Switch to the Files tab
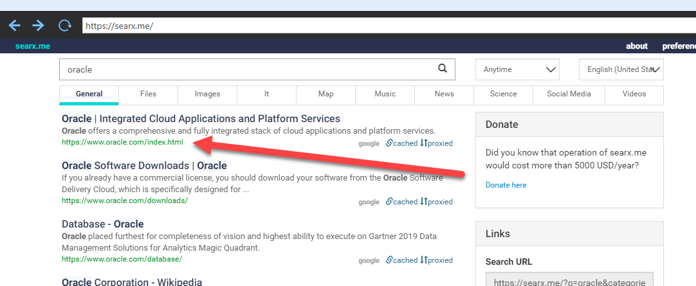This screenshot has width=696, height=286. [x=148, y=94]
